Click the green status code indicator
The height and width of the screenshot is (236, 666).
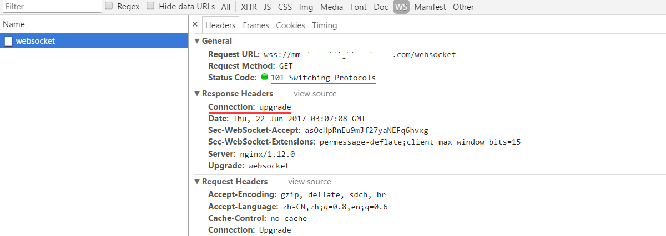point(265,77)
